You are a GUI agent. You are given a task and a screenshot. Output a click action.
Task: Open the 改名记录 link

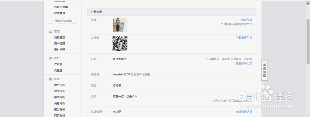247,63
